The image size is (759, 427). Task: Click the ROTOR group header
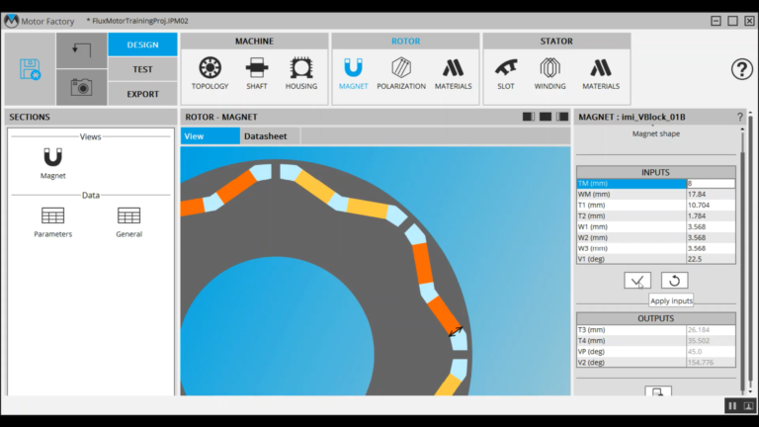click(405, 42)
